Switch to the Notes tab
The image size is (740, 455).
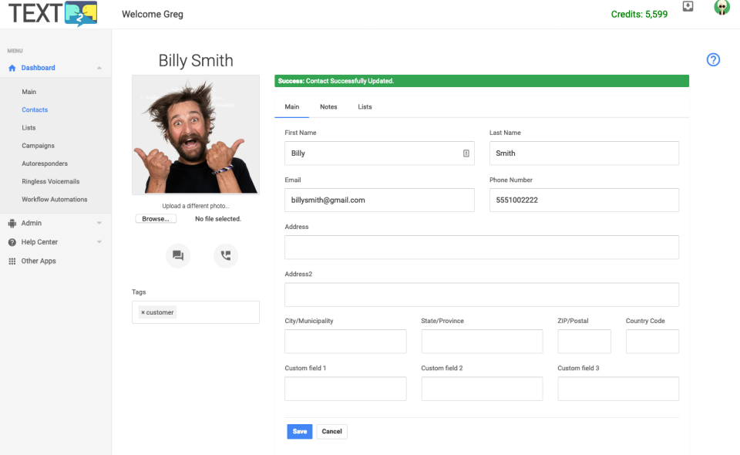(328, 106)
